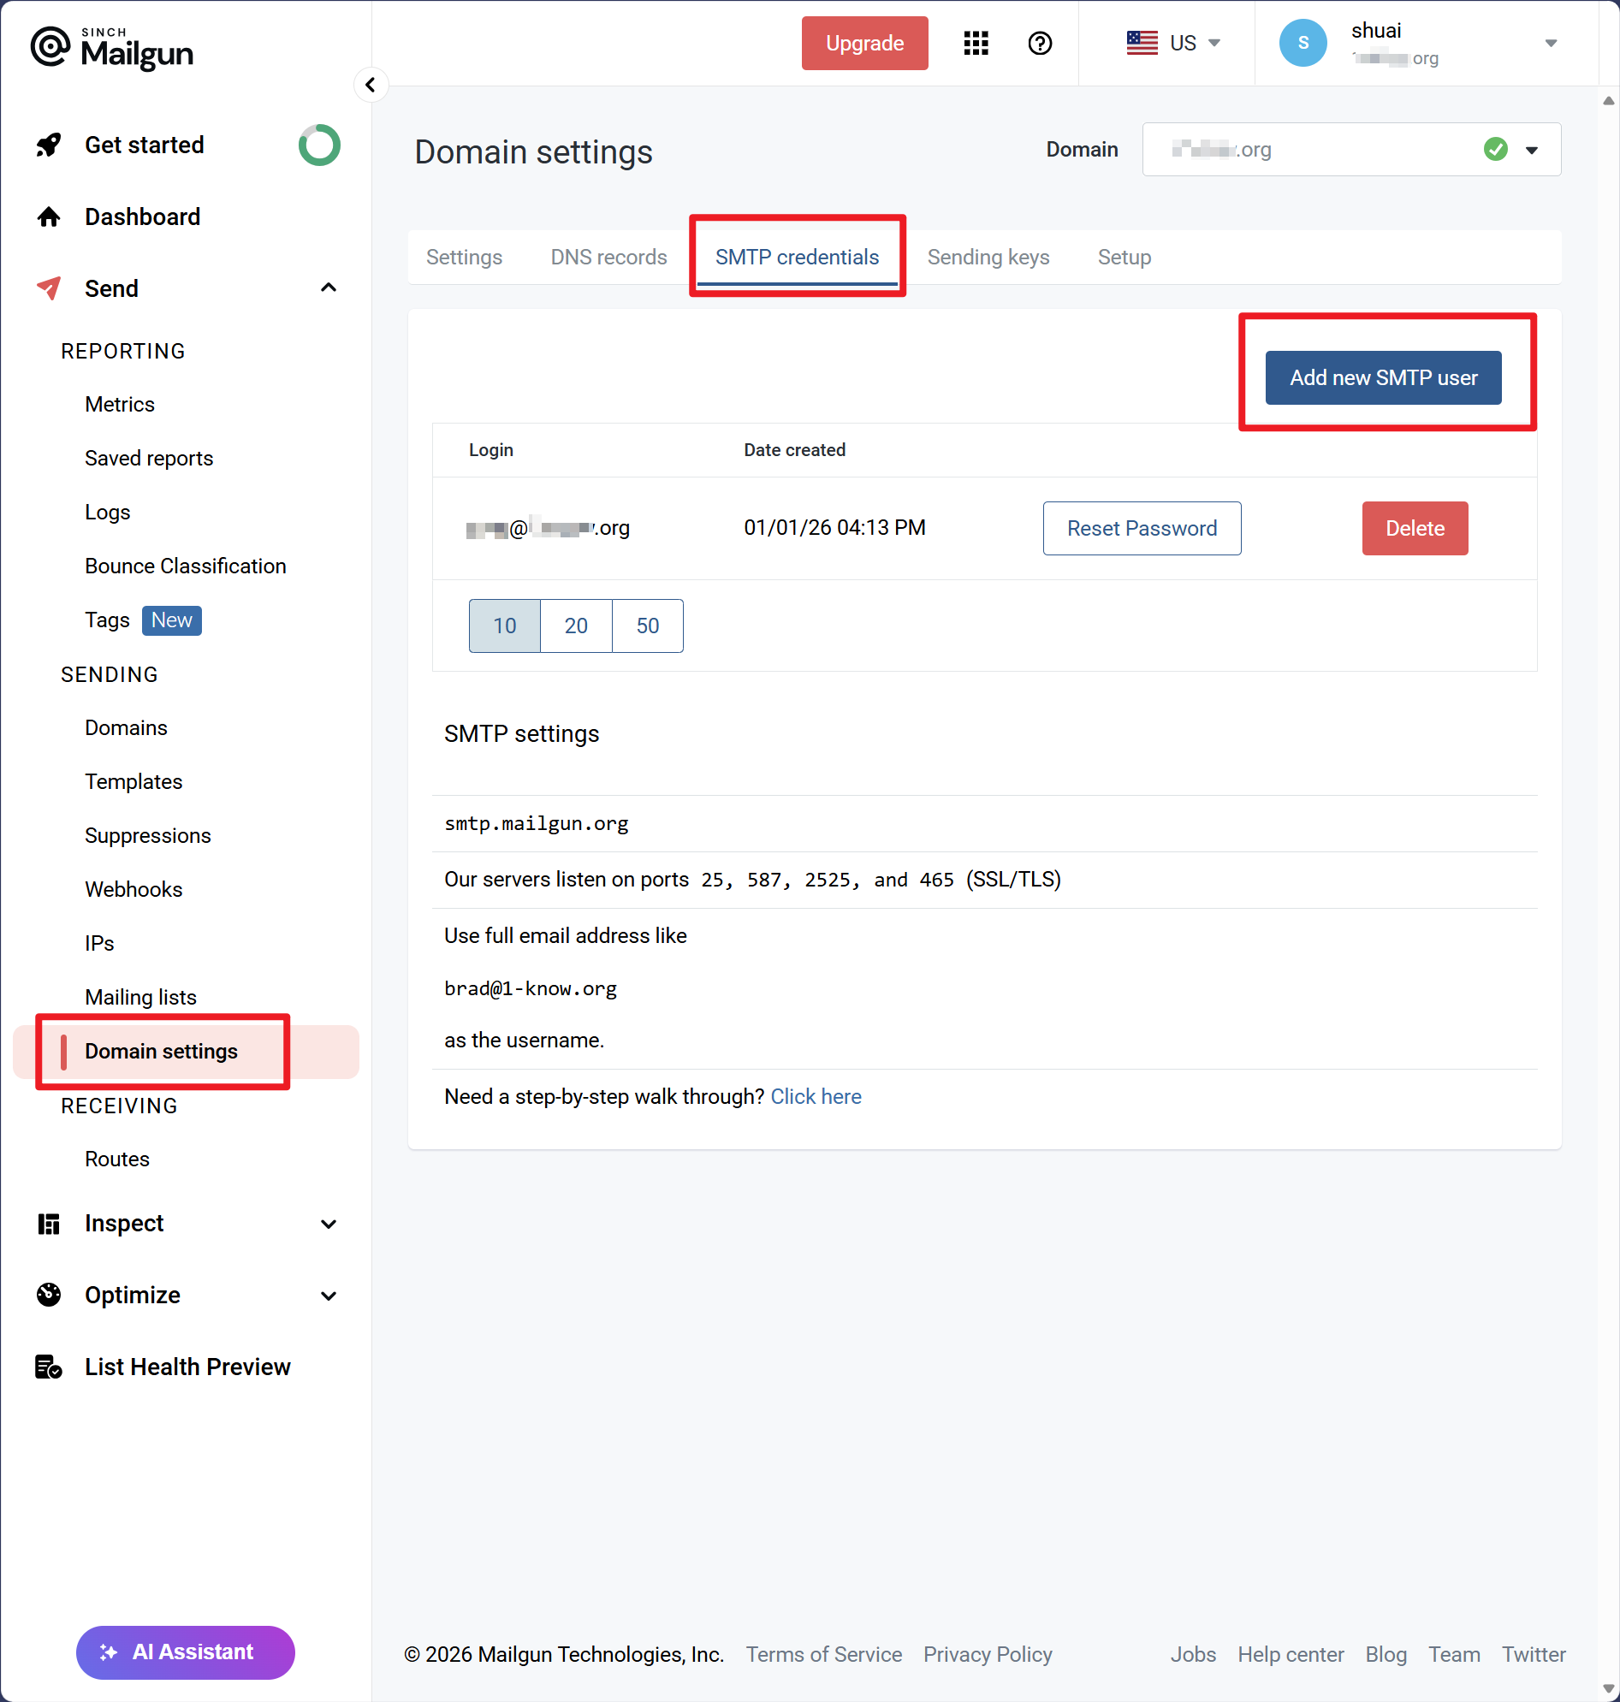The height and width of the screenshot is (1702, 1620).
Task: Click the List Health Preview icon
Action: [x=49, y=1367]
